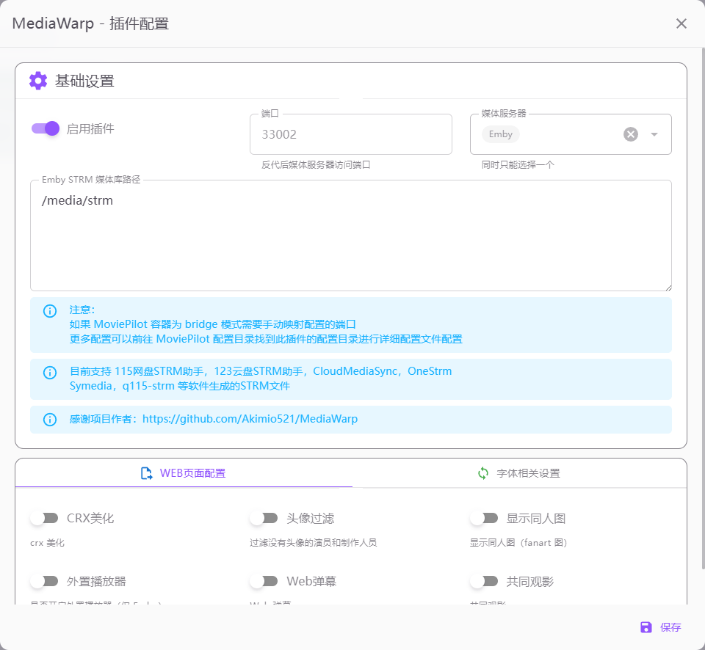Click the WEB页面配置 tab page icon
The image size is (705, 650).
pos(147,473)
